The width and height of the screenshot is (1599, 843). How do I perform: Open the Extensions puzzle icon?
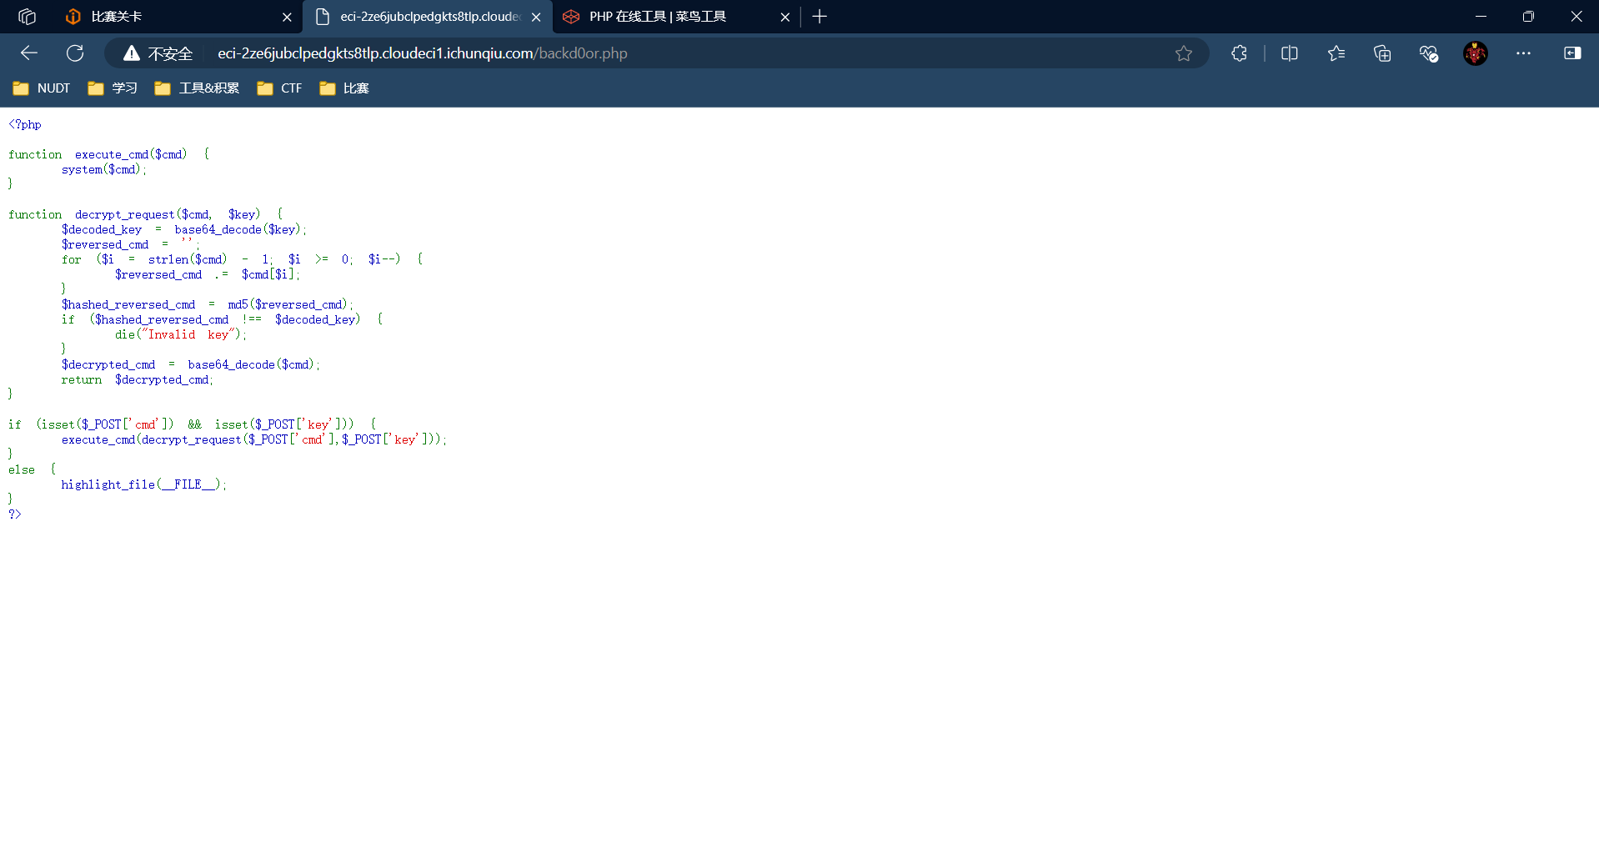[x=1239, y=53]
